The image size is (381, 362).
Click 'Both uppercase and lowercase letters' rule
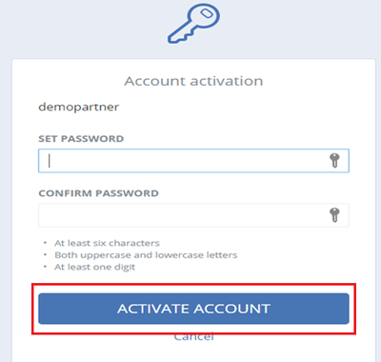coord(146,255)
